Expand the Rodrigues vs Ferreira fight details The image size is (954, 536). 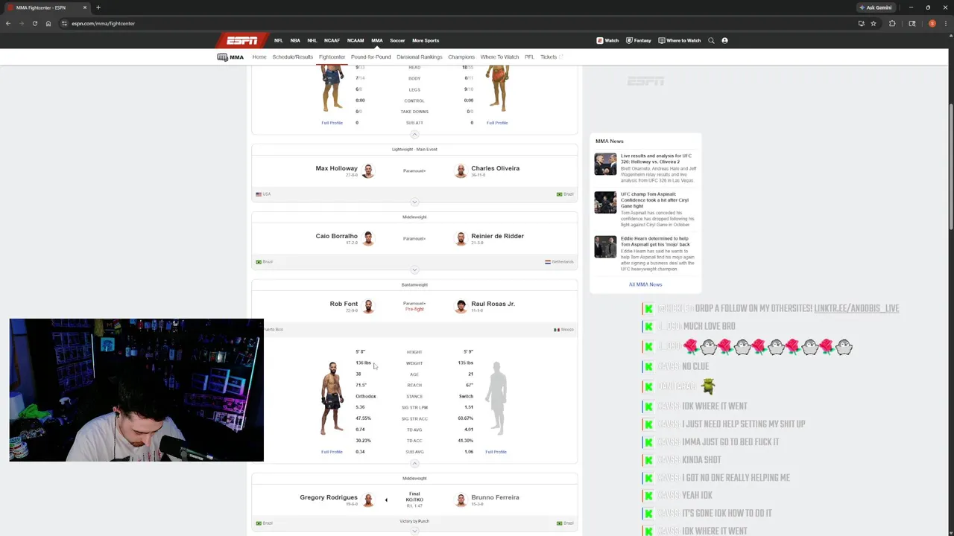pos(414,531)
